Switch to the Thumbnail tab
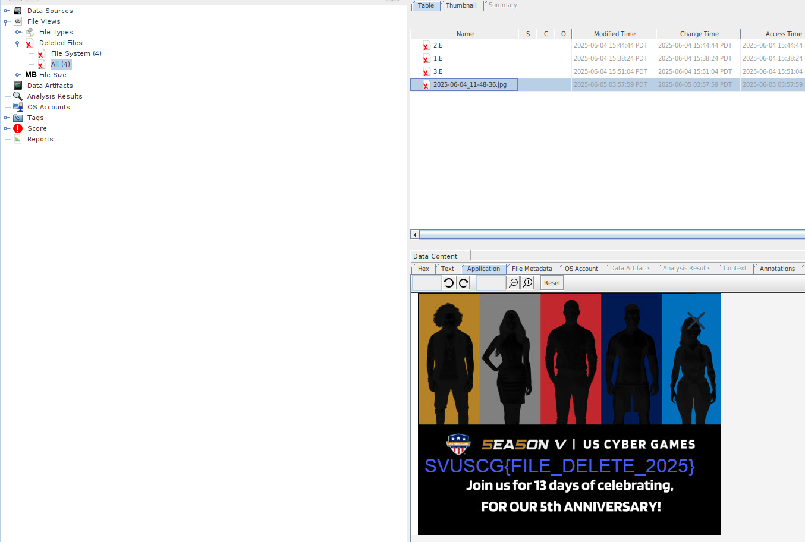Viewport: 805px width, 542px height. pyautogui.click(x=461, y=5)
